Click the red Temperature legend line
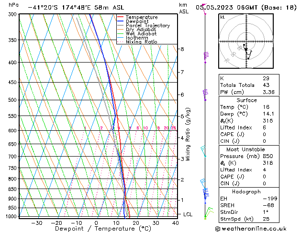This screenshot has width=301, height=232. point(122,17)
